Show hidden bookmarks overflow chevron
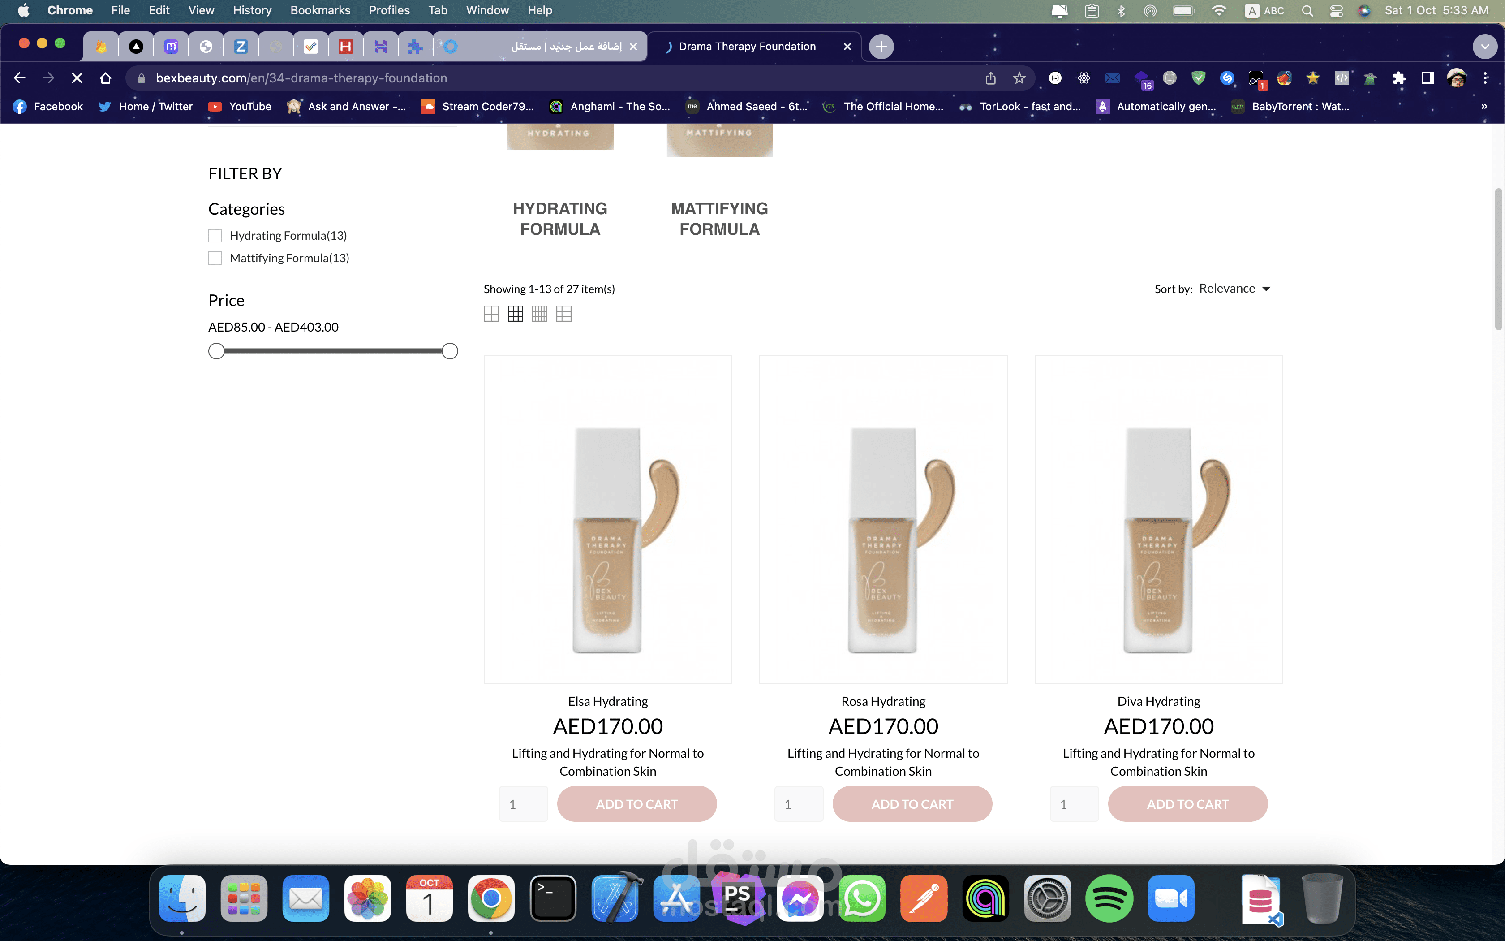This screenshot has width=1505, height=941. pos(1484,107)
